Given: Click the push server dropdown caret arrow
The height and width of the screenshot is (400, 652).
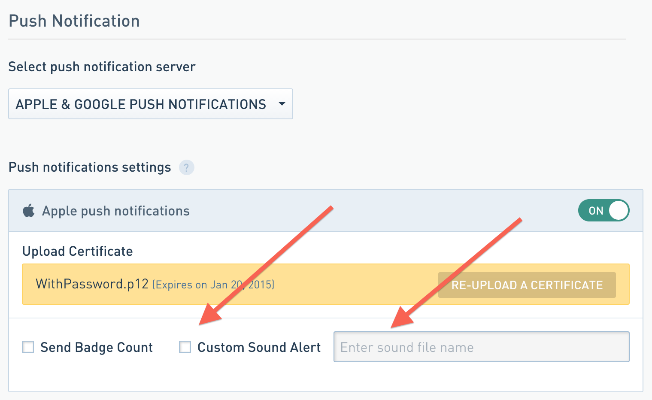Looking at the screenshot, I should (x=282, y=104).
